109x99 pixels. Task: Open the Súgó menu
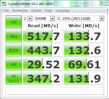(x=48, y=10)
